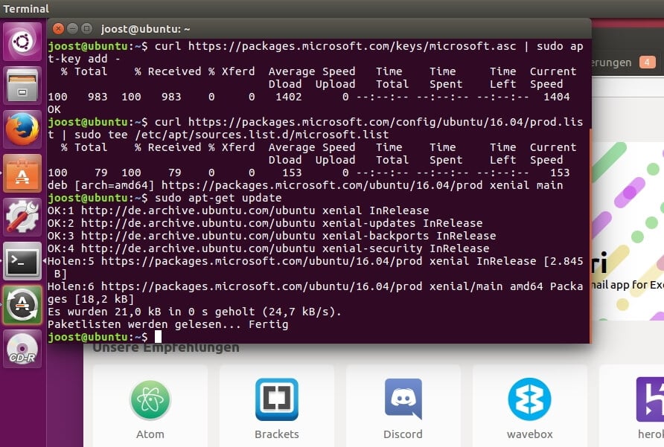Viewport: 664px width, 447px height.
Task: Select the Discord label text
Action: (x=403, y=434)
